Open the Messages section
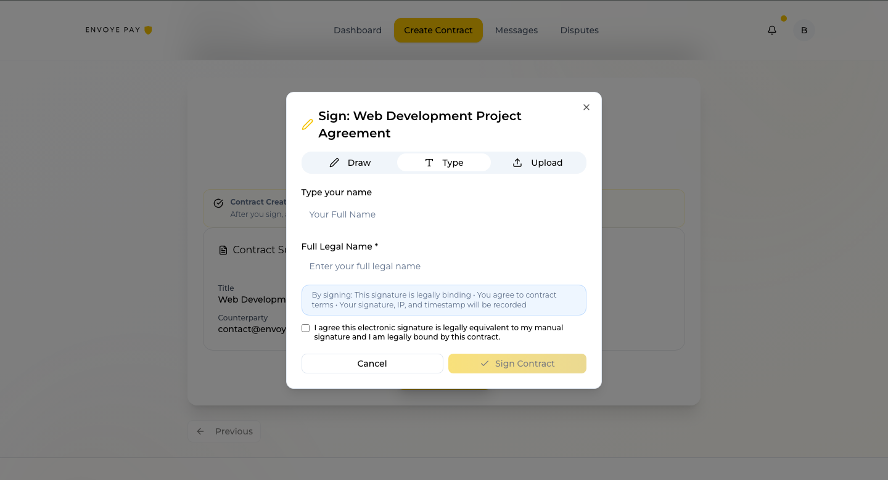 point(516,30)
